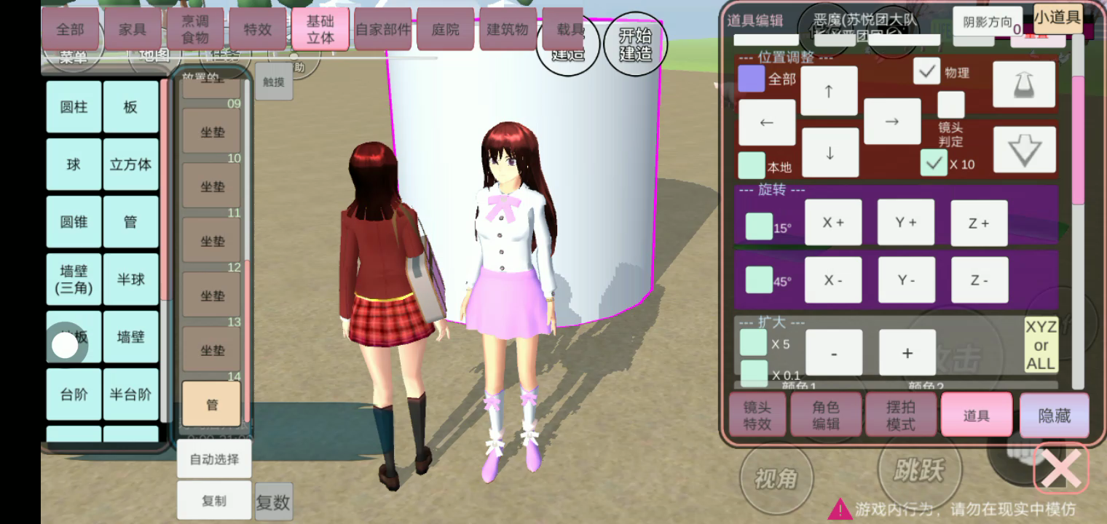
Task: Rotate the prop with X +
Action: (x=833, y=223)
